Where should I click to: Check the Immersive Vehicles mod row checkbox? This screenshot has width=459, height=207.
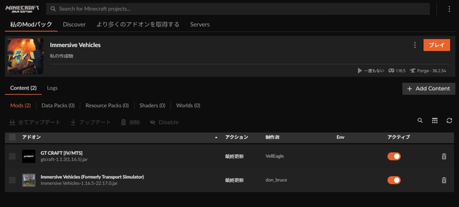pos(12,180)
